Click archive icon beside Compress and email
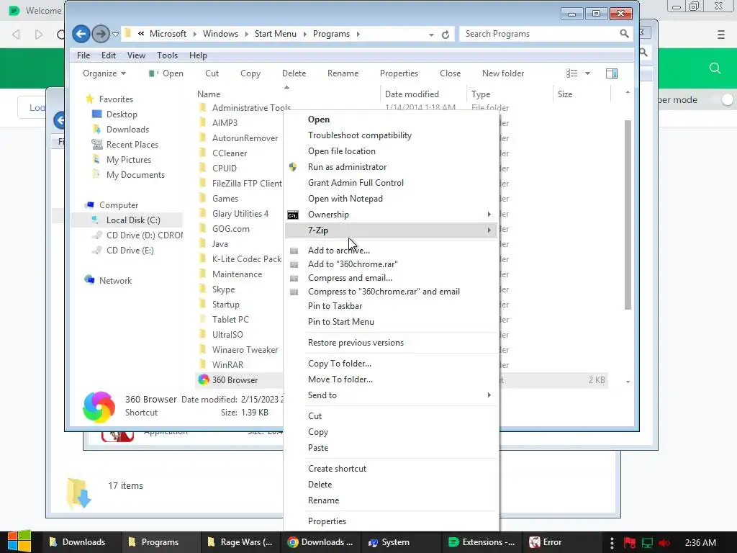 [x=294, y=278]
